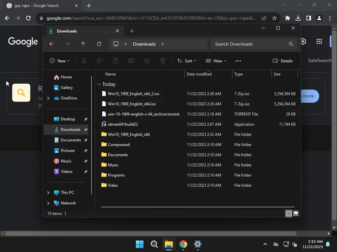337x252 pixels.
Task: Click the search magnifier in Search Downloads
Action: (291, 44)
